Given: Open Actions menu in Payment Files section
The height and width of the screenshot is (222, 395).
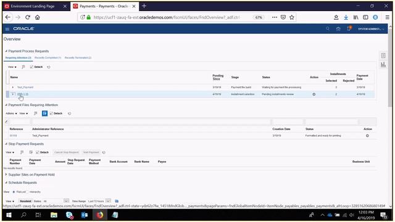Looking at the screenshot, I should [11, 113].
